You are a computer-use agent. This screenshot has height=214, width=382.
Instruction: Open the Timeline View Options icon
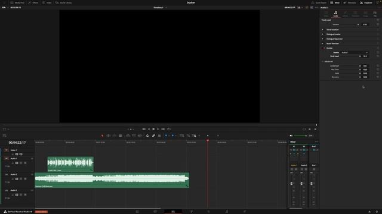tap(4, 136)
